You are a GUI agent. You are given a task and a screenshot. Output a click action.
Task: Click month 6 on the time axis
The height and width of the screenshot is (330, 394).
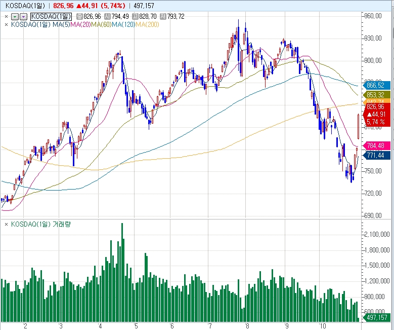pos(172,326)
